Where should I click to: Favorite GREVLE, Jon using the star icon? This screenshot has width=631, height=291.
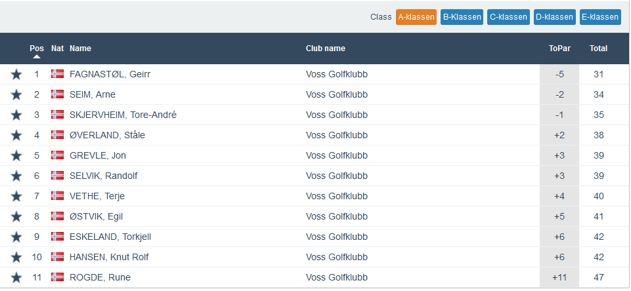pos(16,156)
